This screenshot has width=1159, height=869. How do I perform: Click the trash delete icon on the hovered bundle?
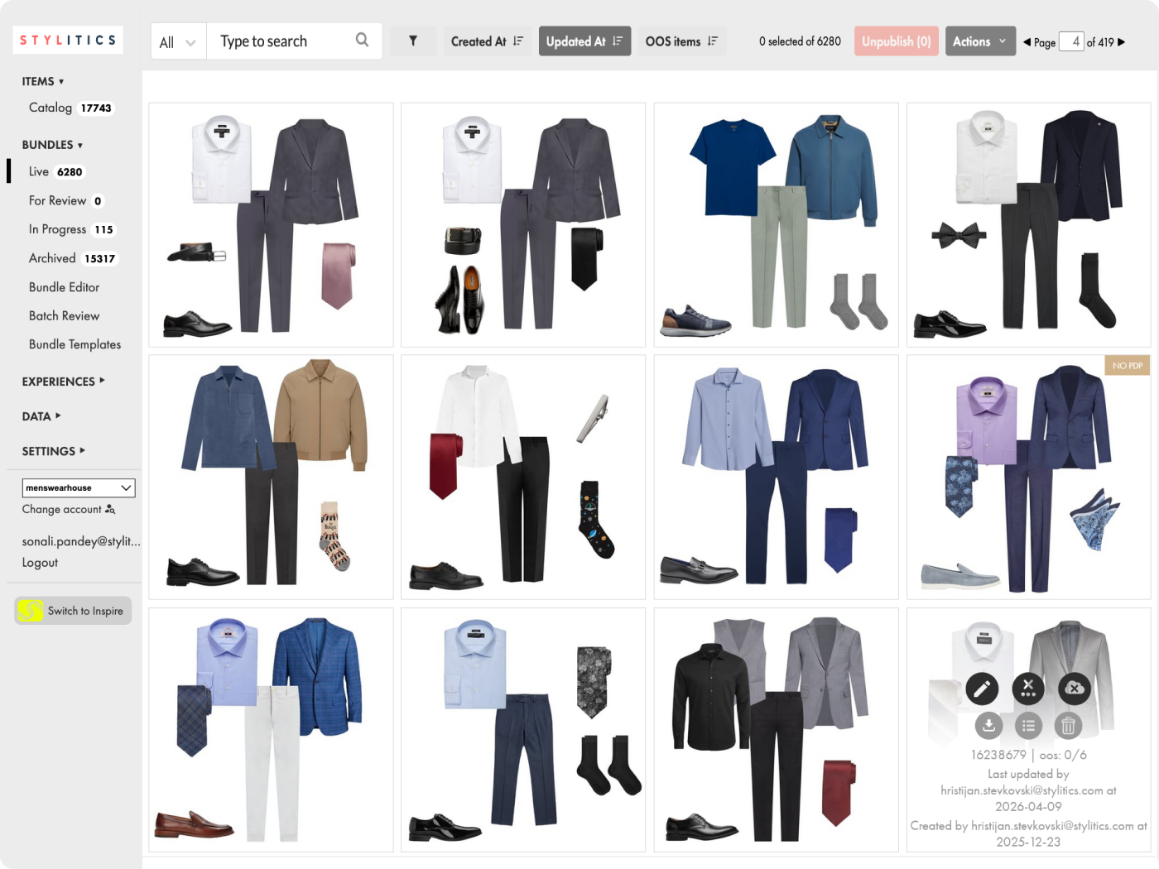[1068, 726]
